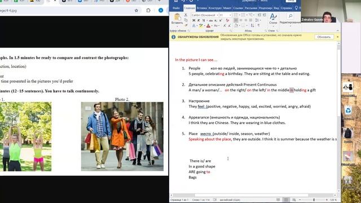The image size is (361, 203).
Task: Click the Cut scissors icon in Word
Action: pyautogui.click(x=186, y=15)
